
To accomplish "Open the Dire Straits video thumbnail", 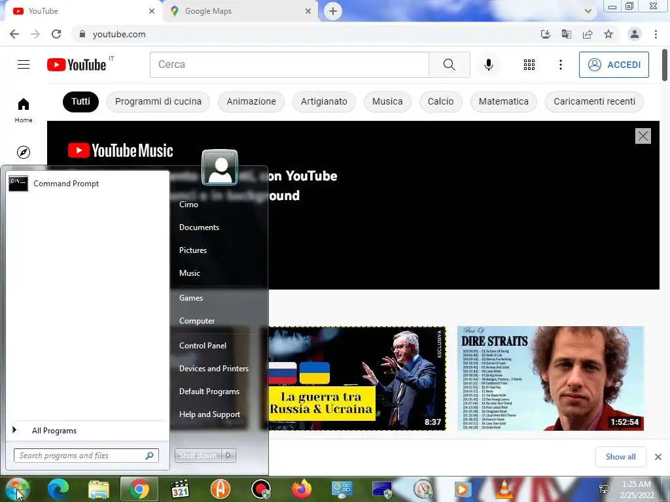I will (x=550, y=378).
